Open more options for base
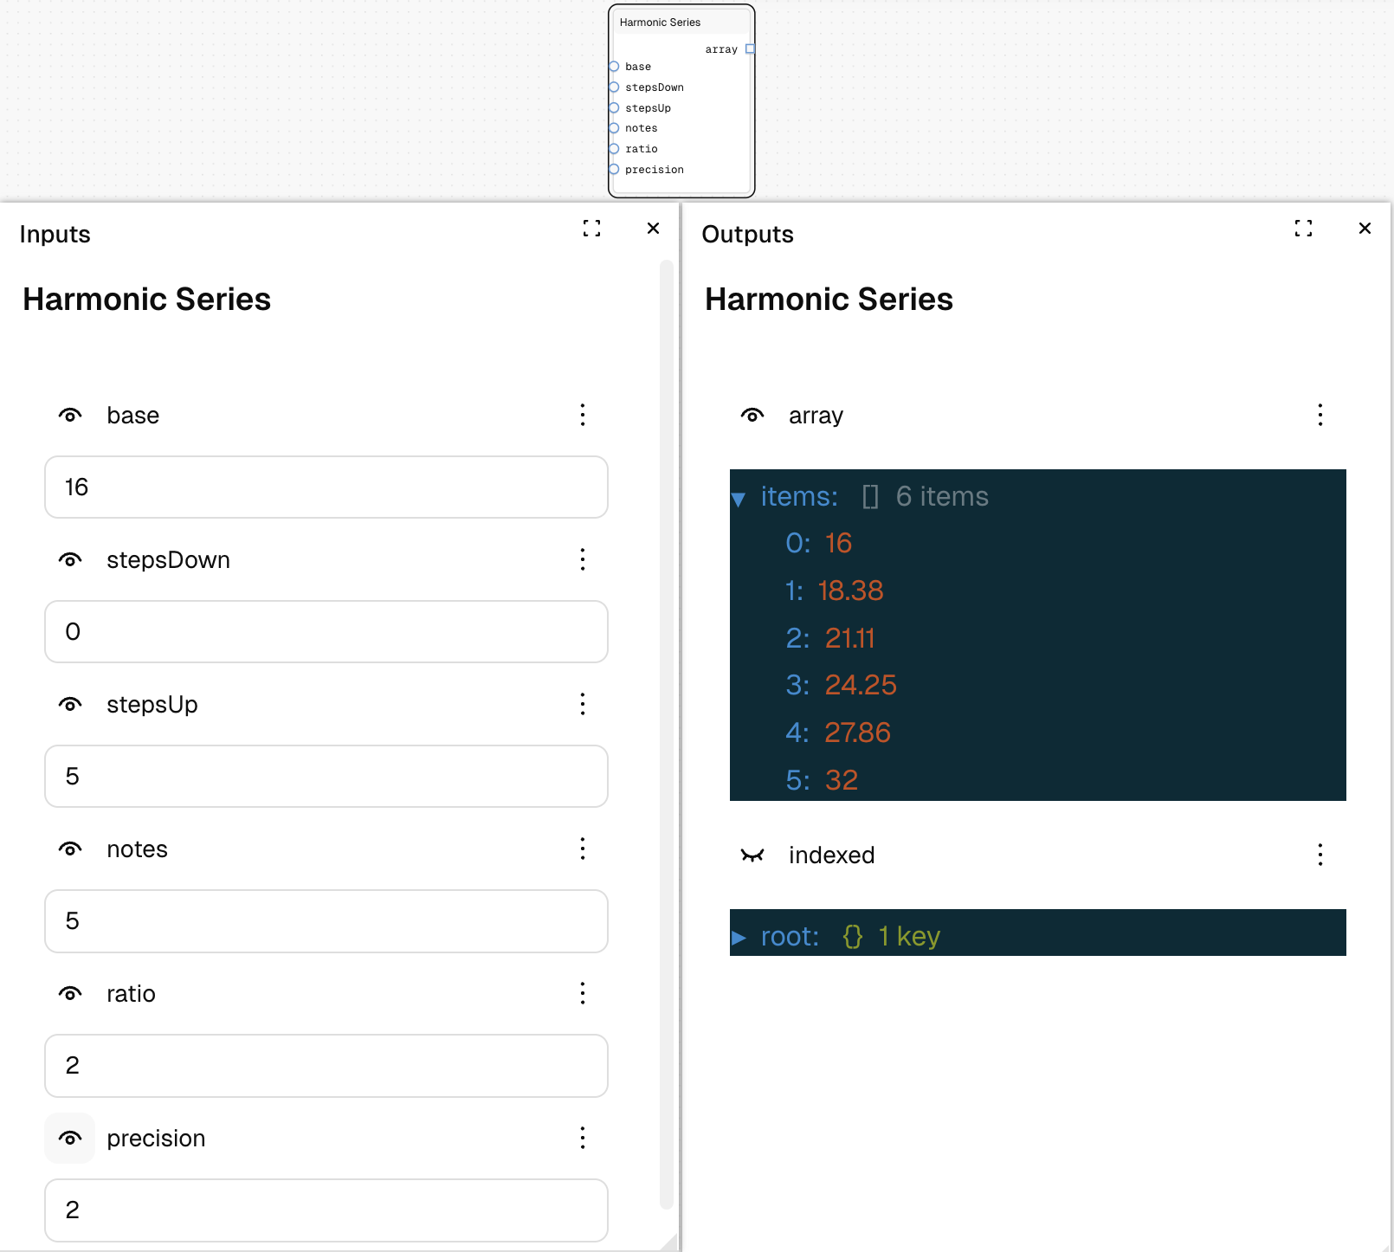The image size is (1394, 1252). (x=583, y=416)
